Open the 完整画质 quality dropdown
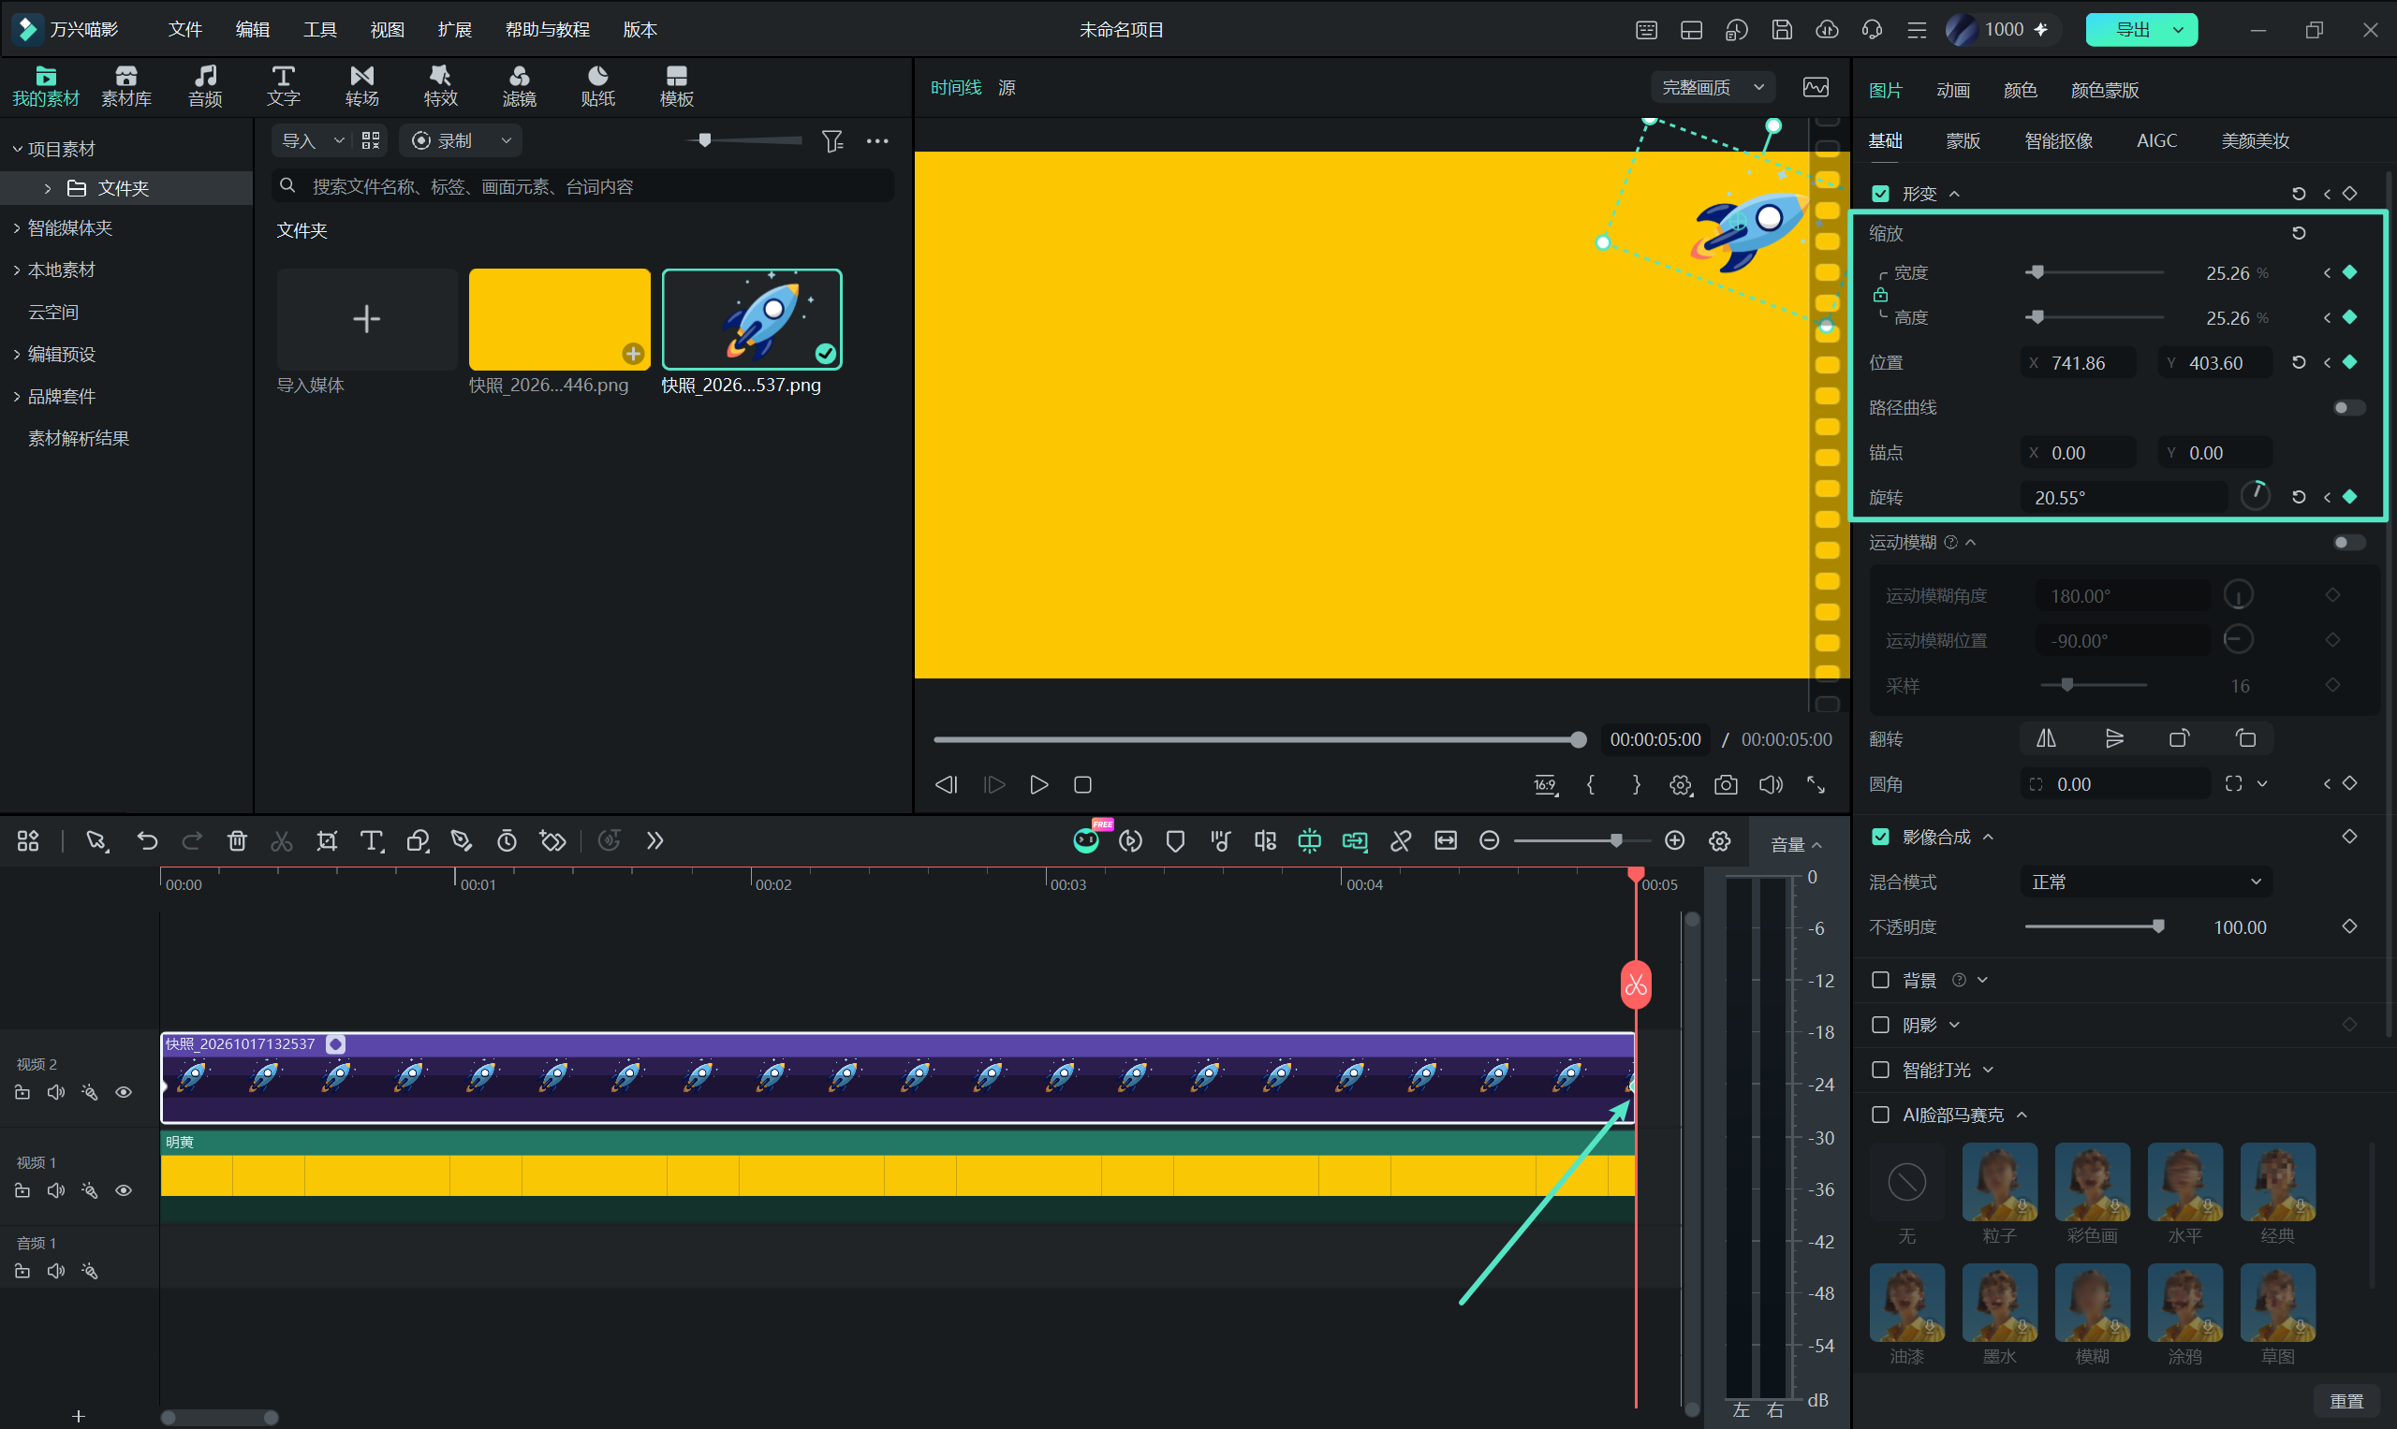The image size is (2397, 1429). [1712, 88]
